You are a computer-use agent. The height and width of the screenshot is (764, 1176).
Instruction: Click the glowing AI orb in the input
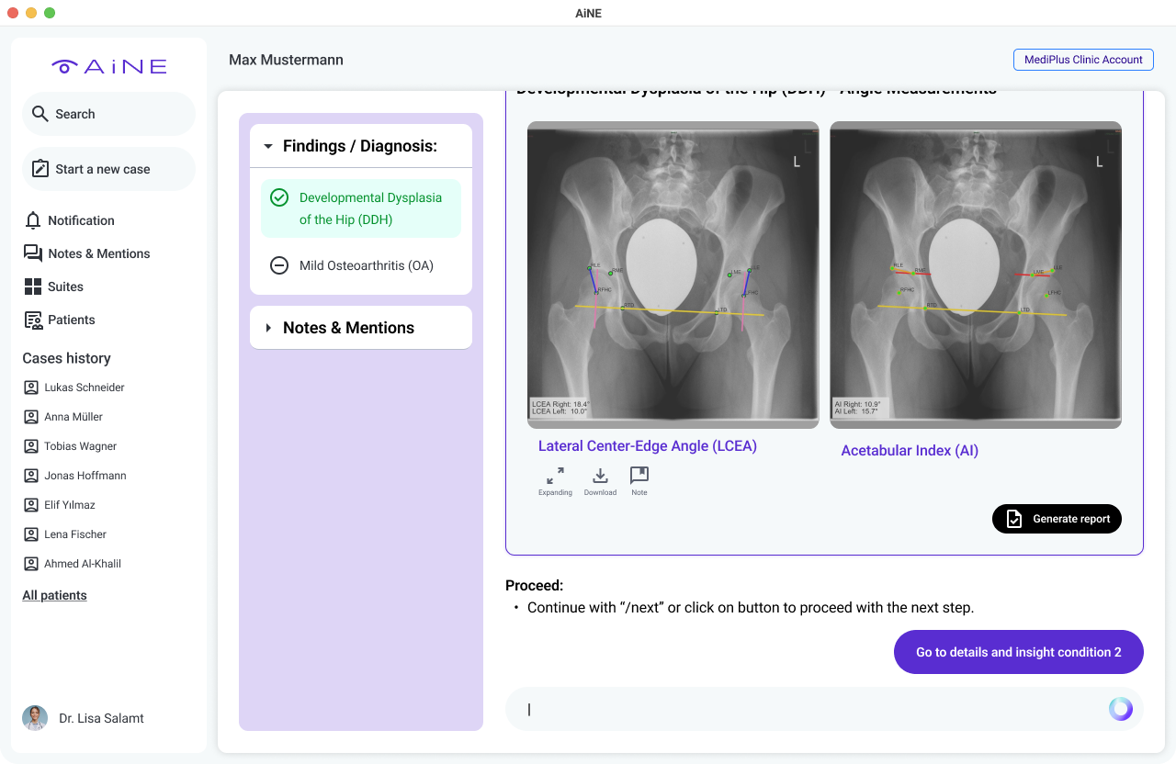(x=1120, y=709)
